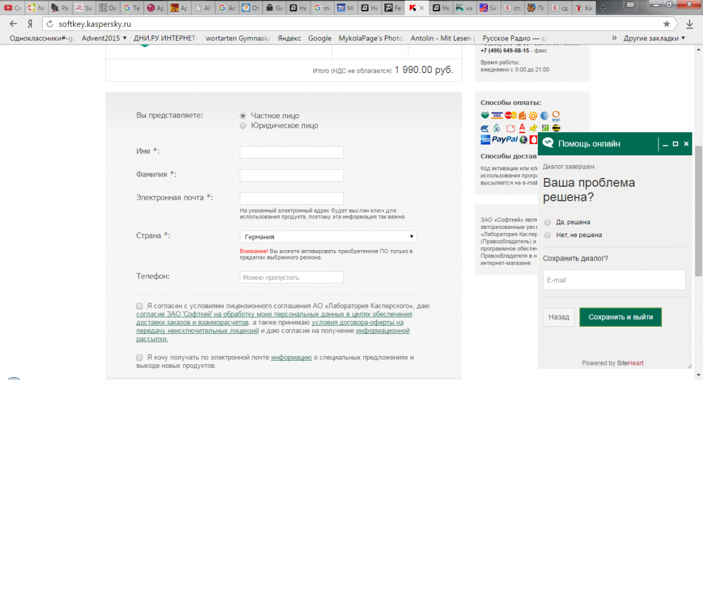
Task: Click the chat E-mail input field
Action: pos(614,280)
